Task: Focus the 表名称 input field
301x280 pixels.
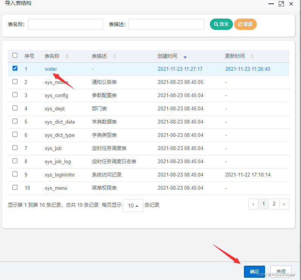Action: 65,24
